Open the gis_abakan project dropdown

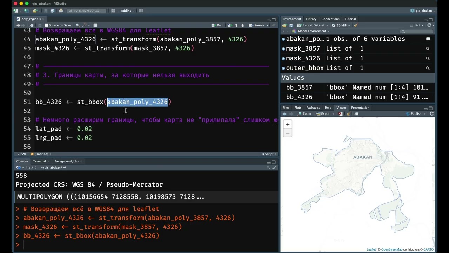(x=423, y=11)
